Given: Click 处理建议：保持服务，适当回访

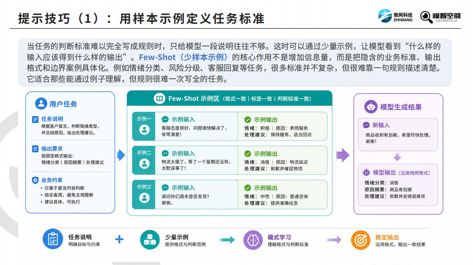Looking at the screenshot, I should click(x=278, y=135).
